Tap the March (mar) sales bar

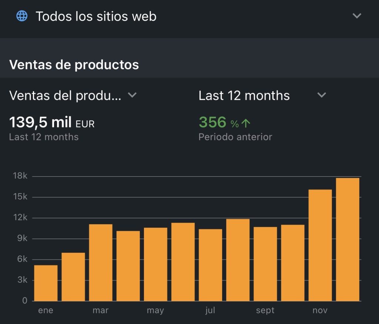click(x=101, y=262)
